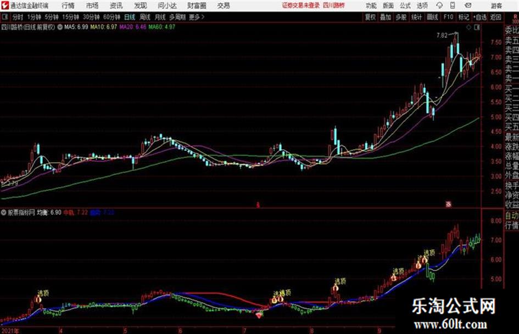Click the 自动 label in the right sidebar
Image resolution: width=519 pixels, height=334 pixels.
click(512, 216)
